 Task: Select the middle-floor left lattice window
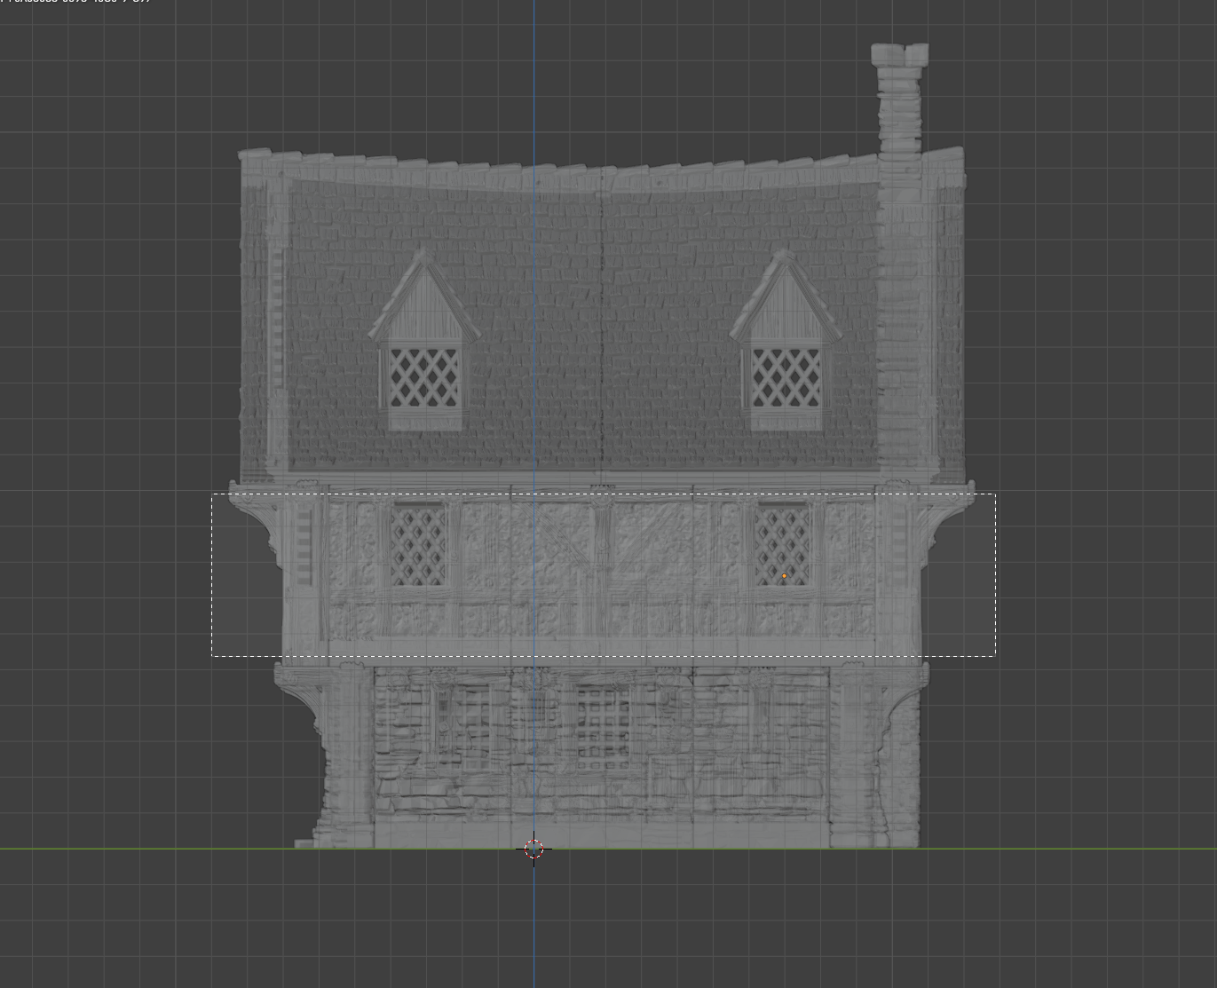(418, 545)
